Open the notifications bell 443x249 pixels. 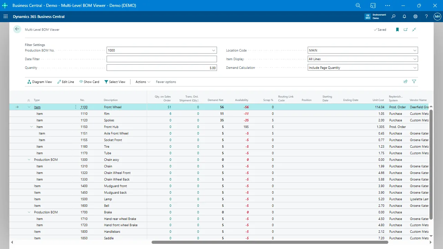[x=404, y=17]
